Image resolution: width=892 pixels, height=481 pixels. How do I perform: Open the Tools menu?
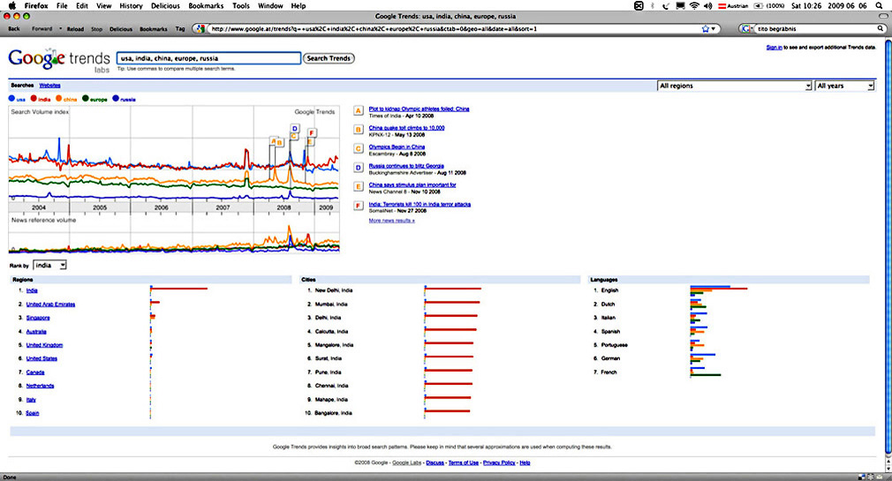click(240, 5)
